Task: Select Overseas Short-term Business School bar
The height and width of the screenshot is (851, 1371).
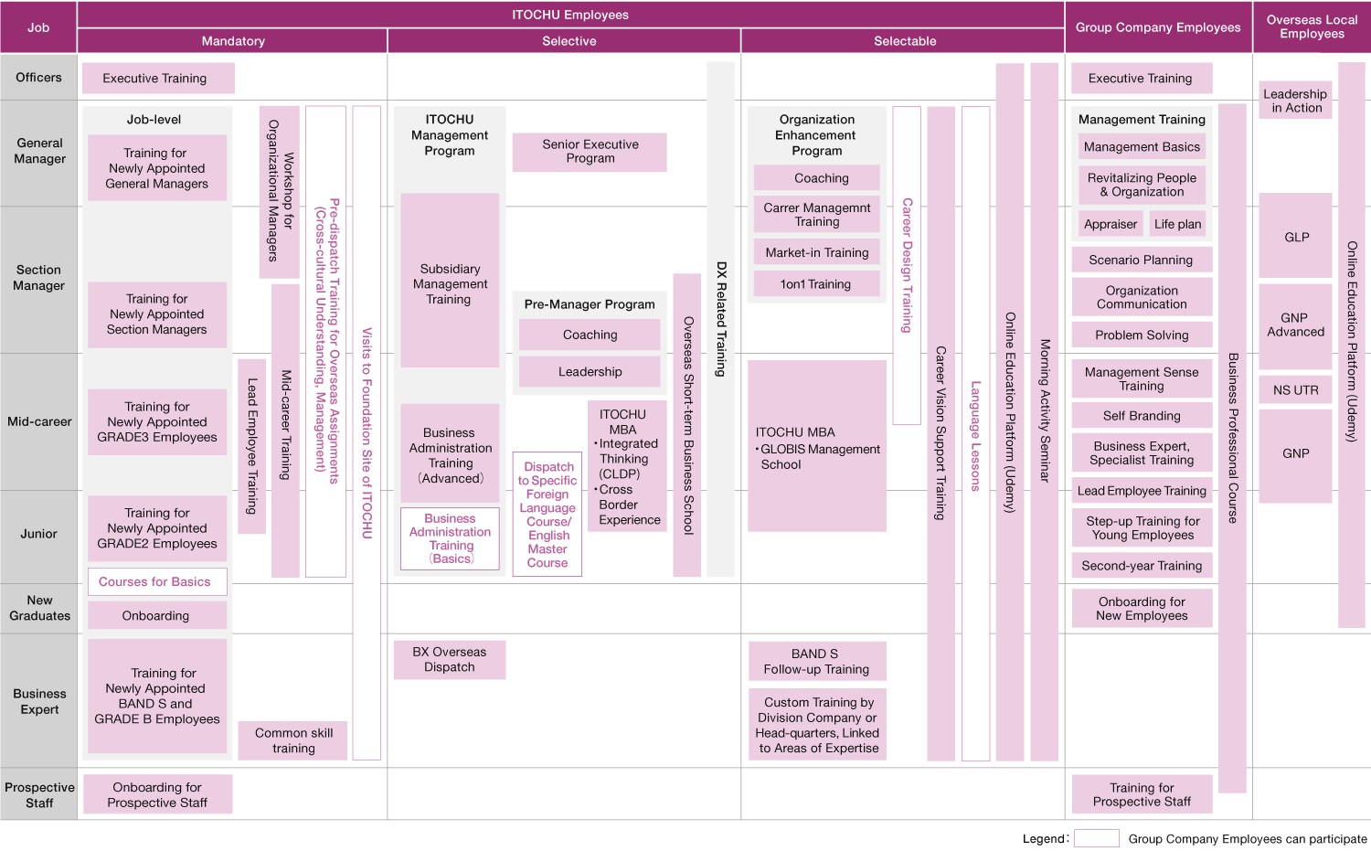Action: [x=687, y=425]
